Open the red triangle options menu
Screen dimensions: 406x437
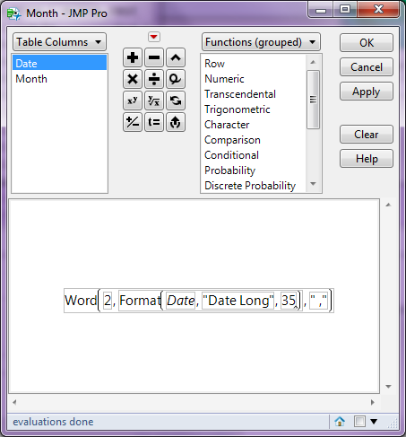pyautogui.click(x=154, y=37)
